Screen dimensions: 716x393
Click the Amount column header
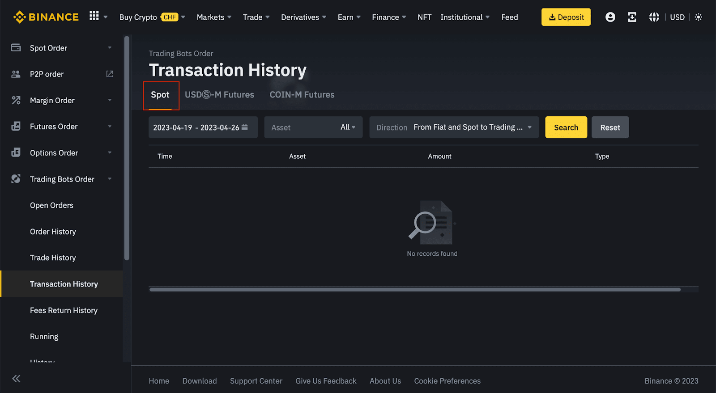(439, 156)
